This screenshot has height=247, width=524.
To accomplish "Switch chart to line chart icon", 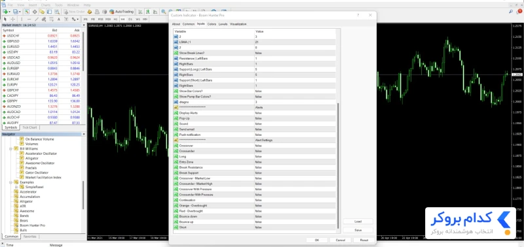I will pos(155,12).
